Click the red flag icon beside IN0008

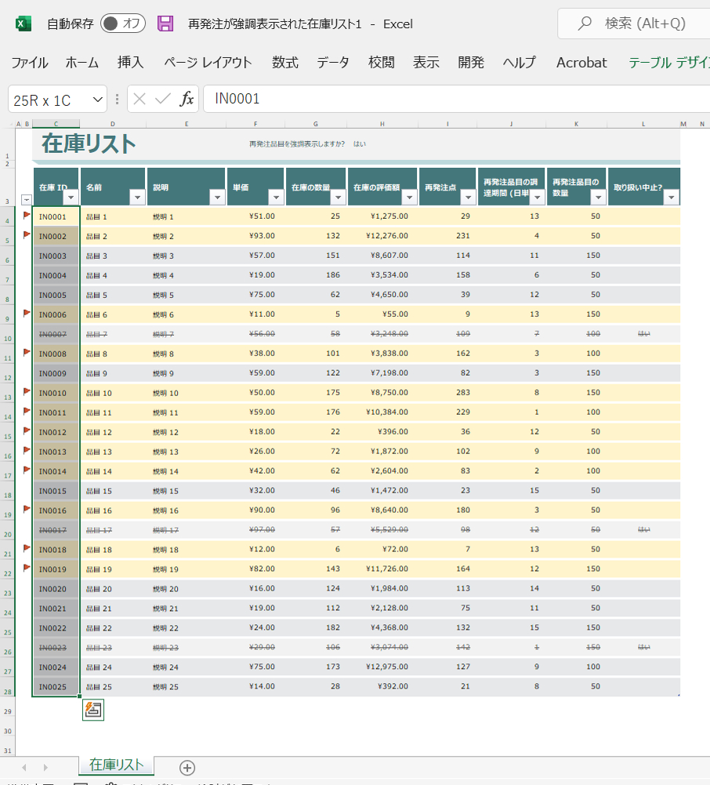click(27, 352)
